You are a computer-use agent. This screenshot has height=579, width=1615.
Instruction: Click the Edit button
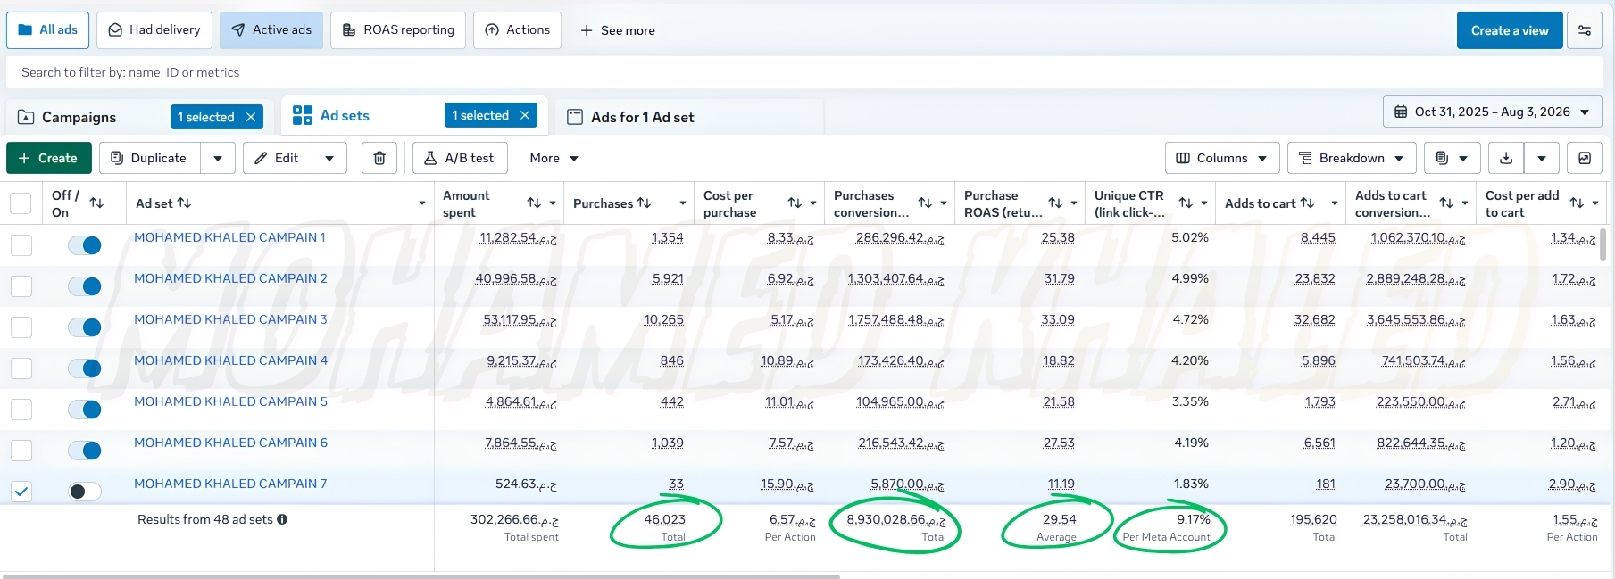point(277,158)
